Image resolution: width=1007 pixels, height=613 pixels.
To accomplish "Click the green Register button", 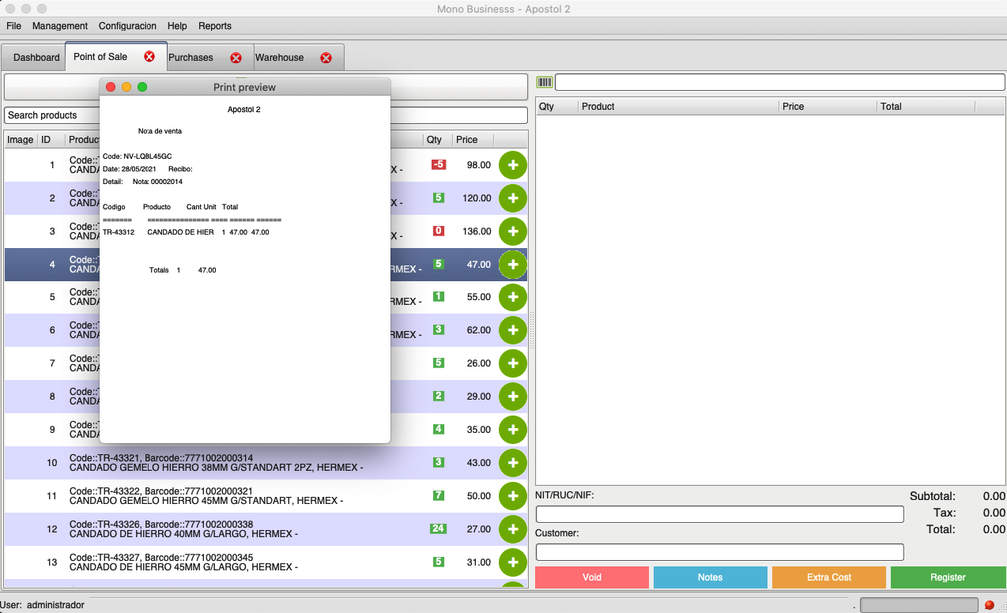I will pyautogui.click(x=948, y=577).
